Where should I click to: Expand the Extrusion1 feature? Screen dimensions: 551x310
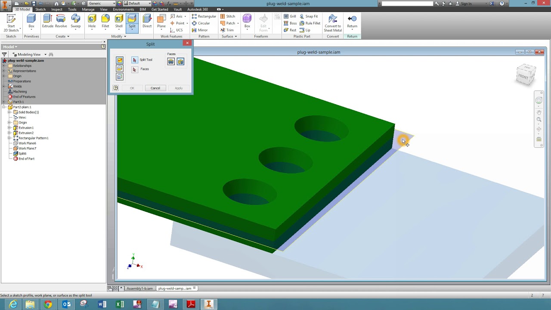click(x=9, y=127)
